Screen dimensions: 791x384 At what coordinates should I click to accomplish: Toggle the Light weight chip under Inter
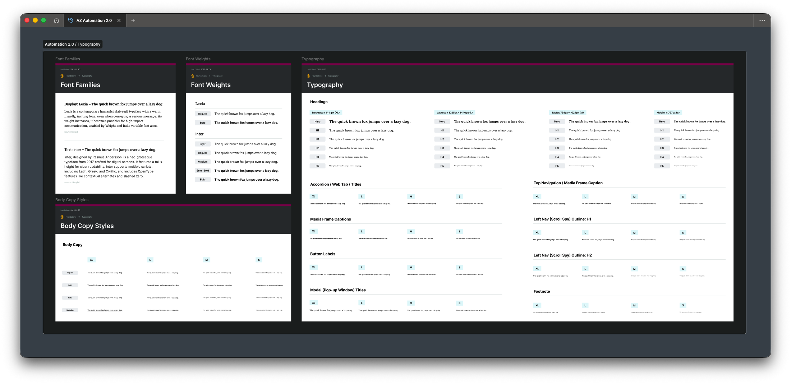203,144
